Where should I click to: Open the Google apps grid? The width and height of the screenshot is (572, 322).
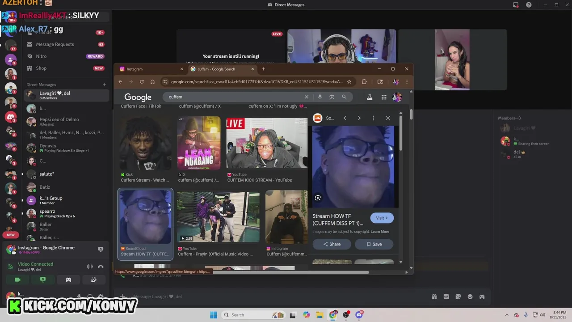point(384,97)
